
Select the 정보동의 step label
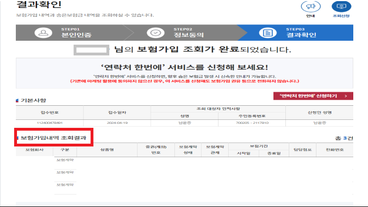coord(189,35)
